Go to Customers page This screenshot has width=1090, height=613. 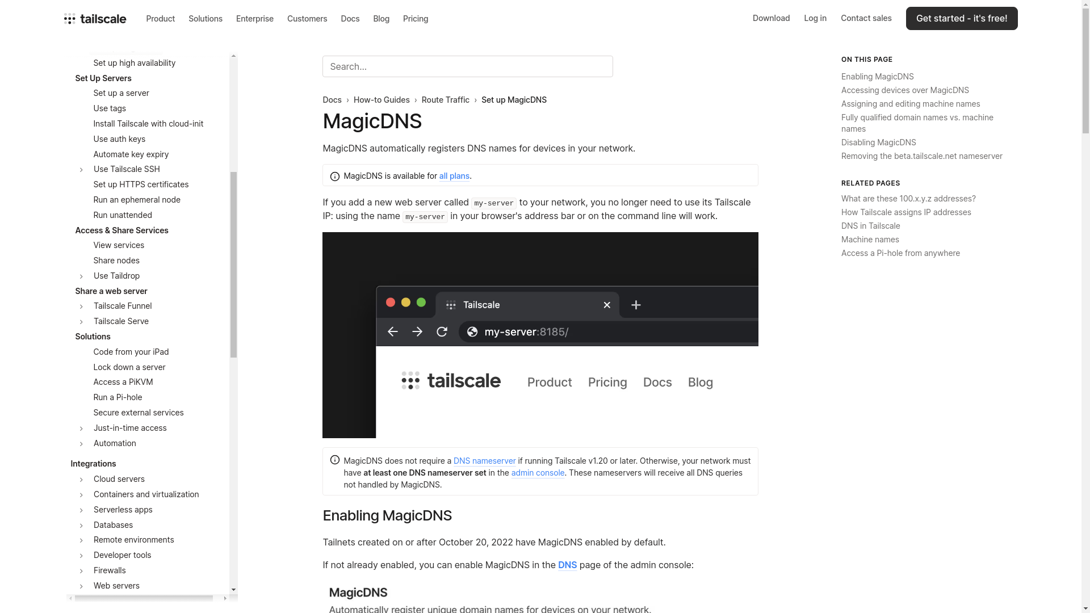pyautogui.click(x=307, y=19)
